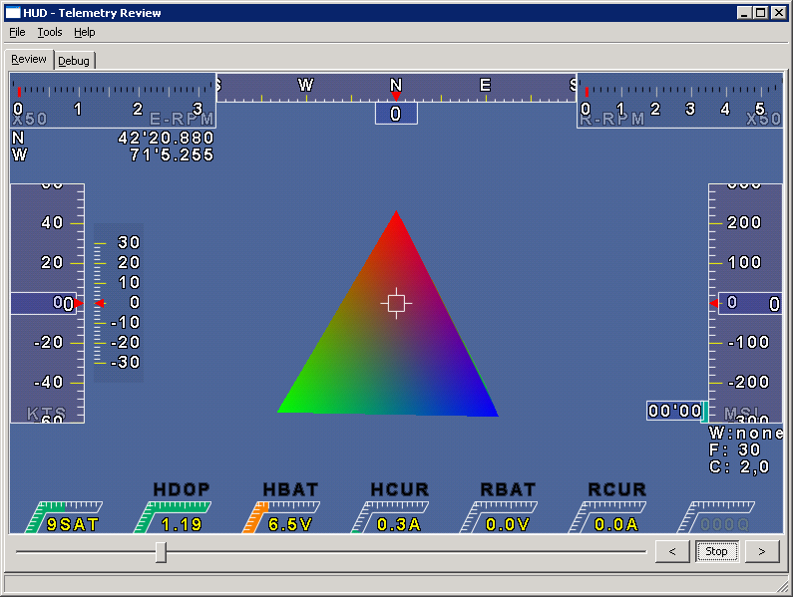
Task: Click the greyed-out 000Q gauge
Action: tap(722, 516)
